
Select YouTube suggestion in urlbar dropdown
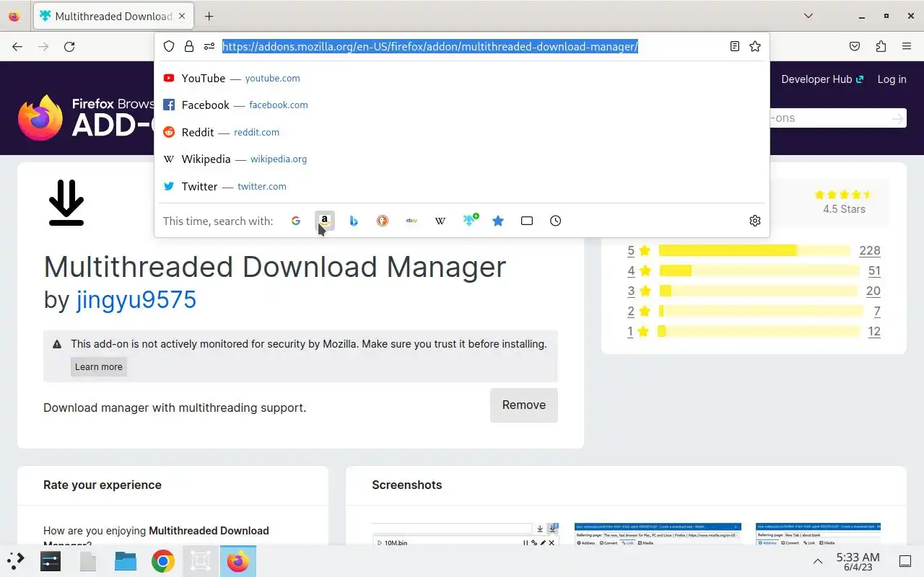point(462,78)
